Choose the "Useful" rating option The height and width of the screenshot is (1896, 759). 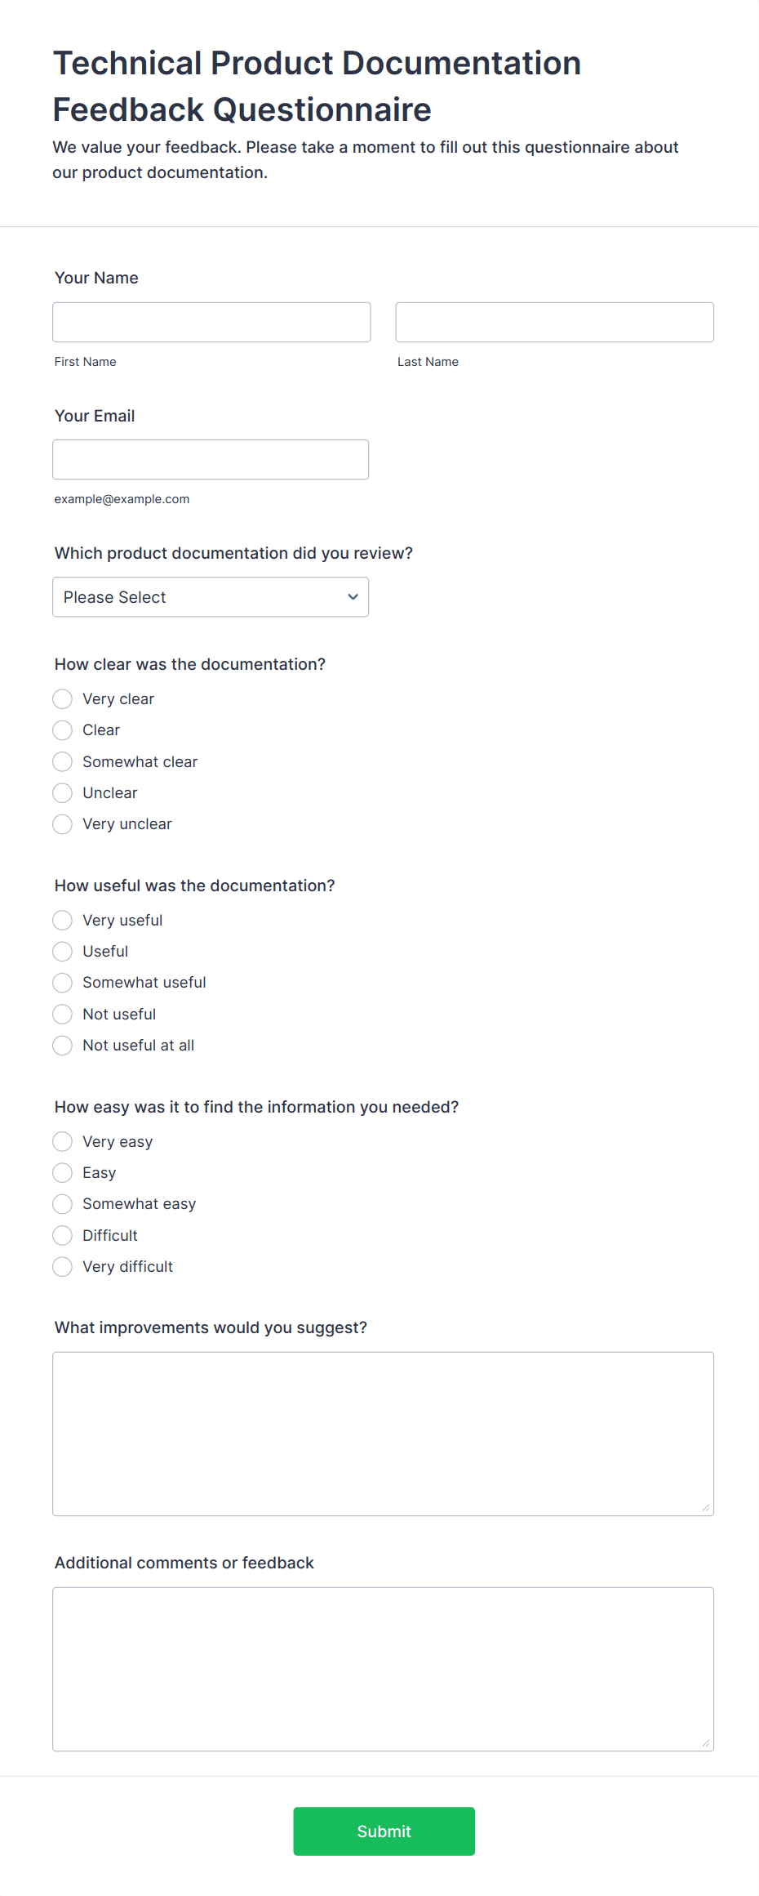tap(62, 951)
